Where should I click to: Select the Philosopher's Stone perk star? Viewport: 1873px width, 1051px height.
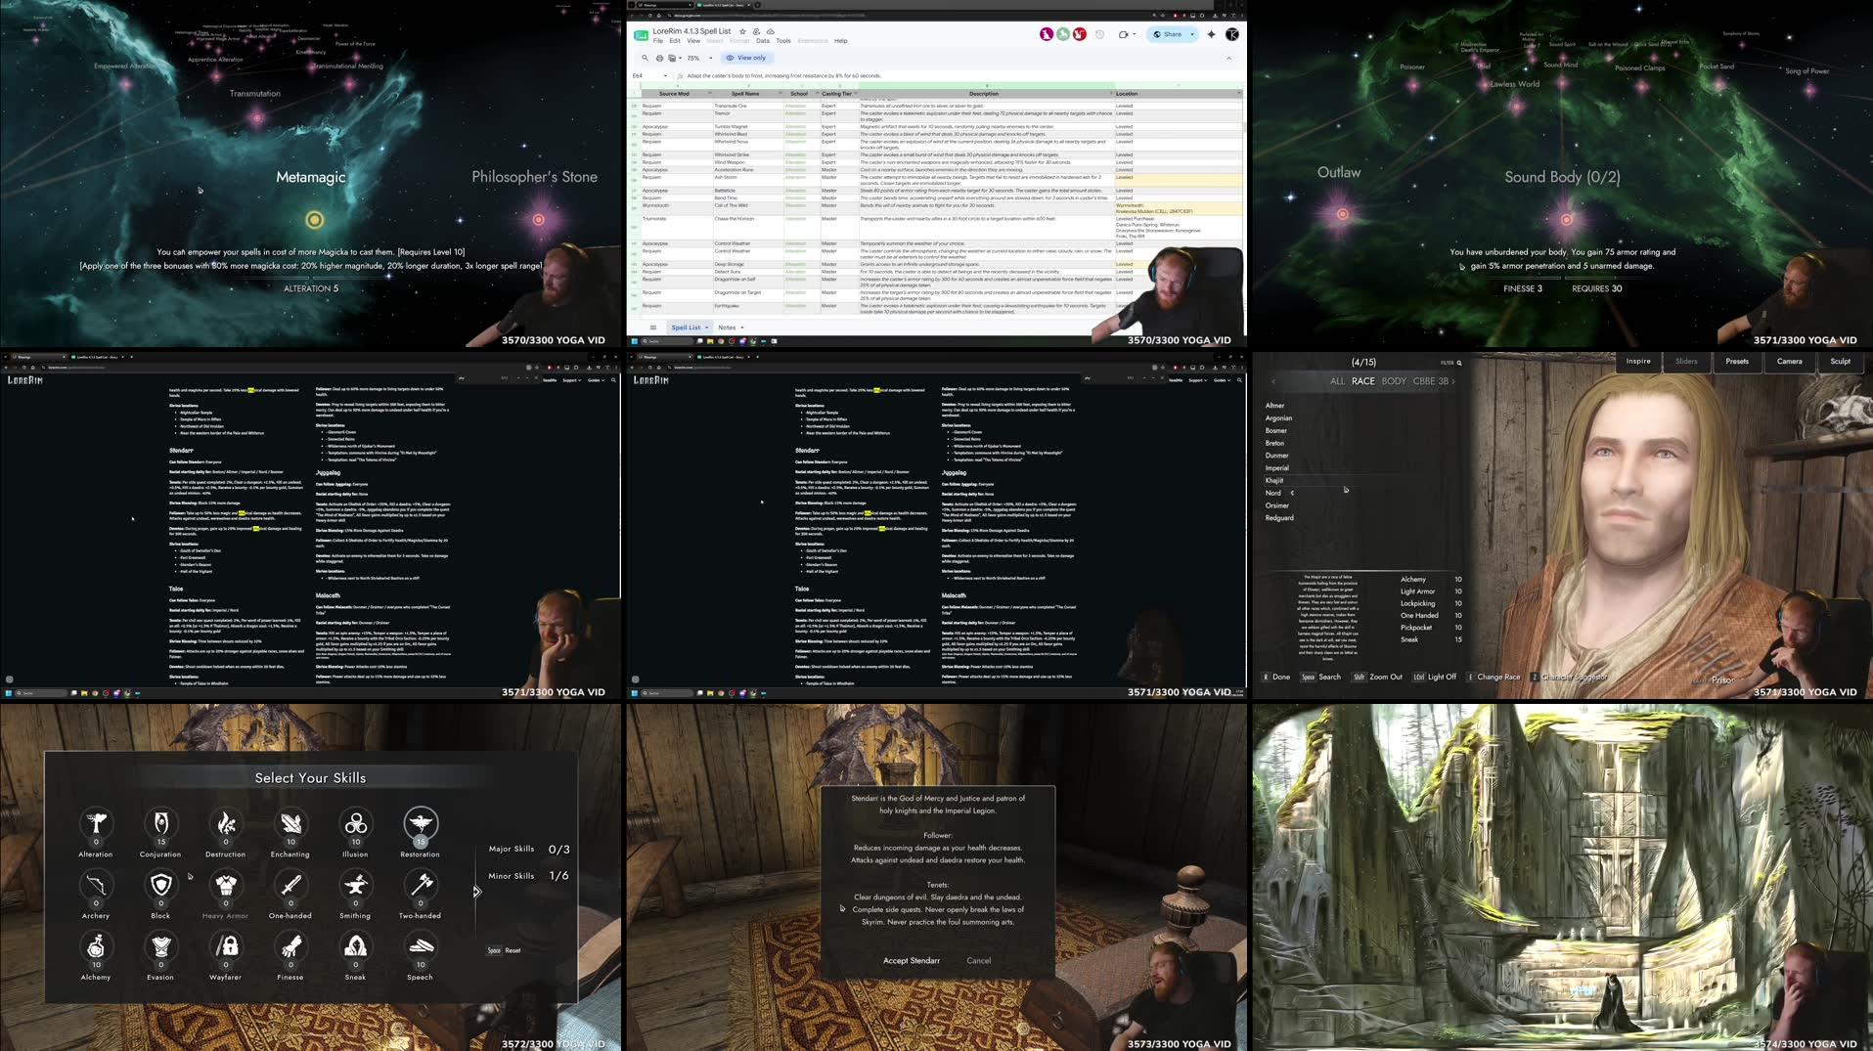pyautogui.click(x=538, y=220)
